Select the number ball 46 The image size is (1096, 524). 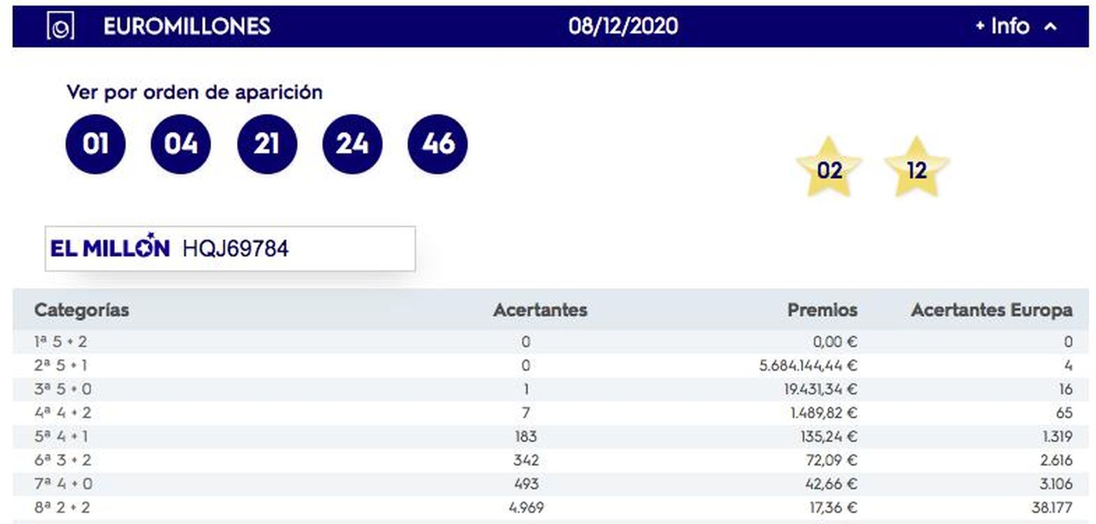click(x=437, y=144)
